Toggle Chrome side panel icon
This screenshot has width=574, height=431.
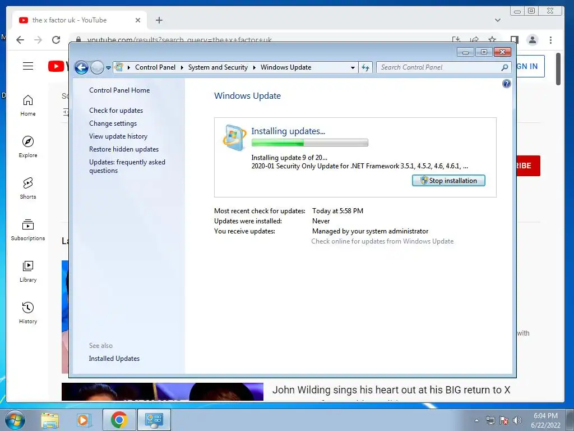515,40
